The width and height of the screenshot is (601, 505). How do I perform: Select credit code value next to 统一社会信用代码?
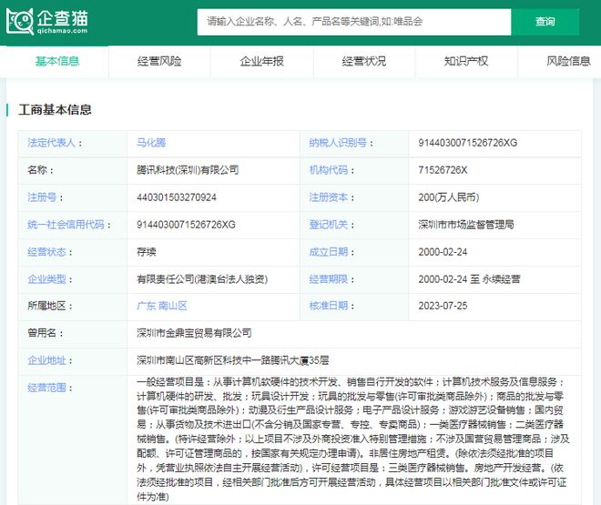coord(186,225)
